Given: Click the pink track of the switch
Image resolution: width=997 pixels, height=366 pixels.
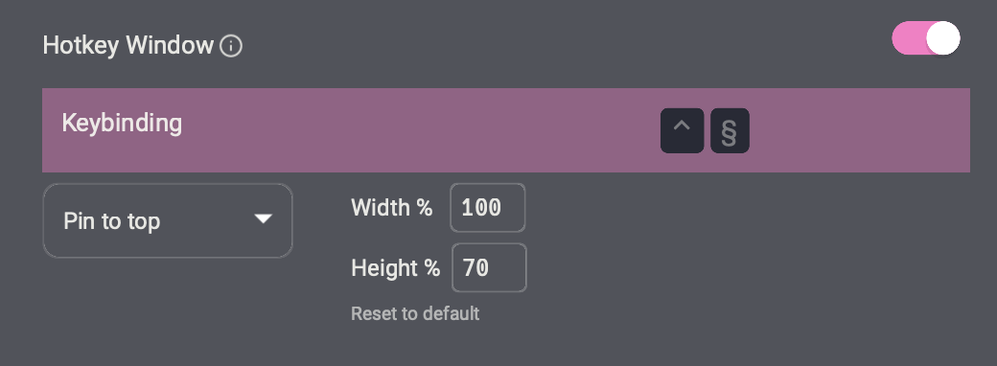Looking at the screenshot, I should click(x=908, y=38).
